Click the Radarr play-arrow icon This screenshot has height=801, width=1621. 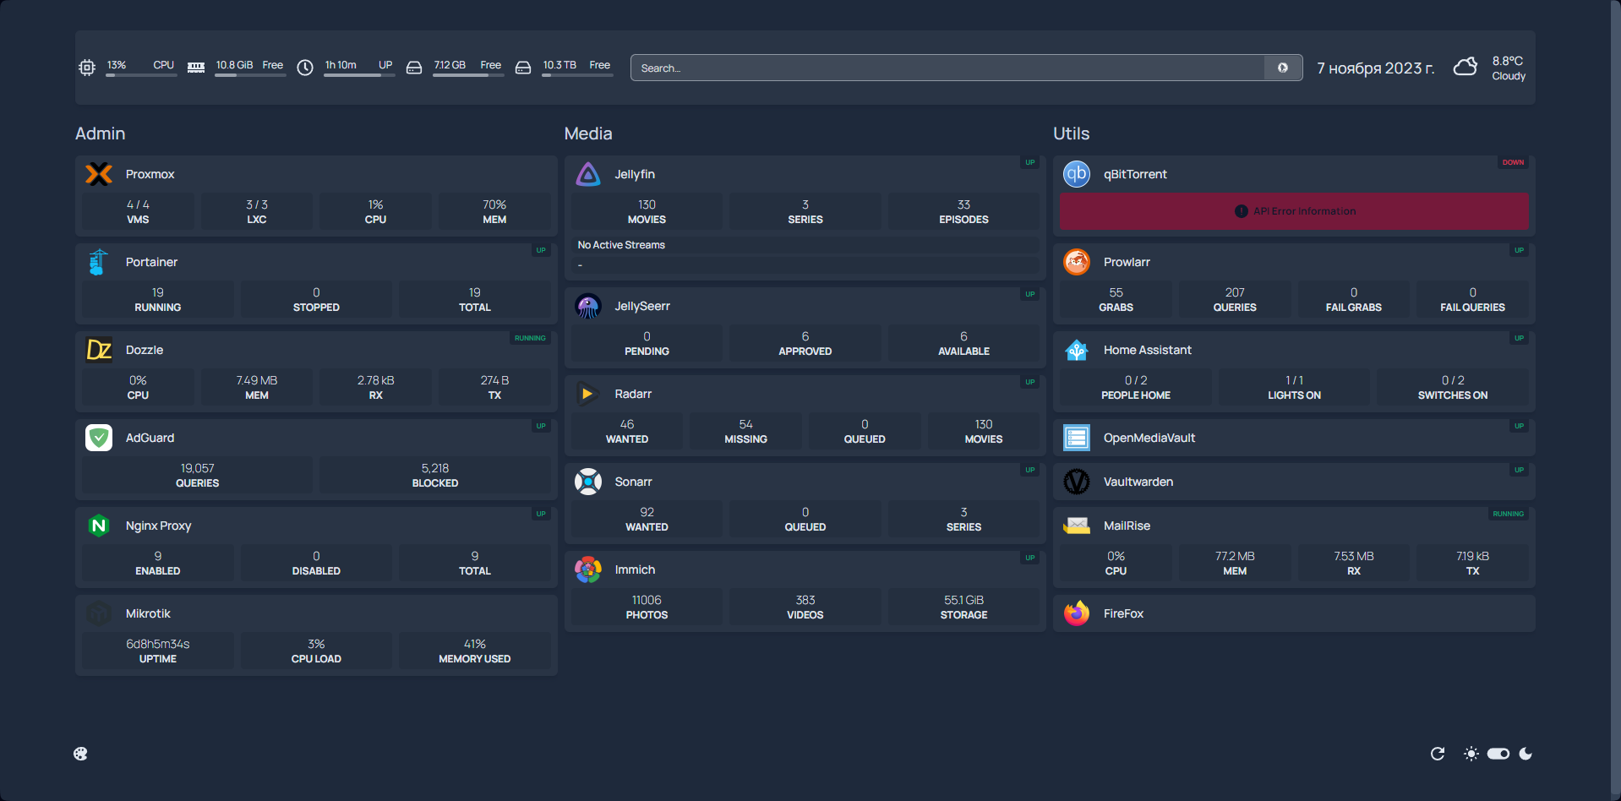(588, 394)
